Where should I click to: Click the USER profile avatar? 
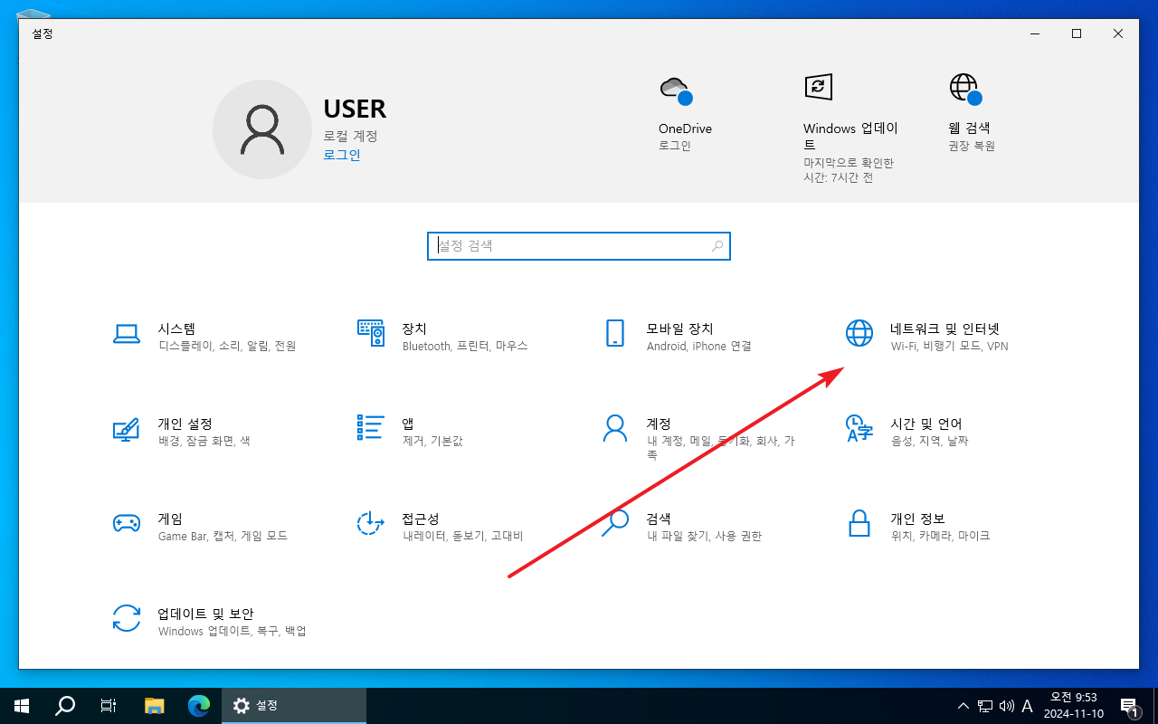pyautogui.click(x=262, y=129)
